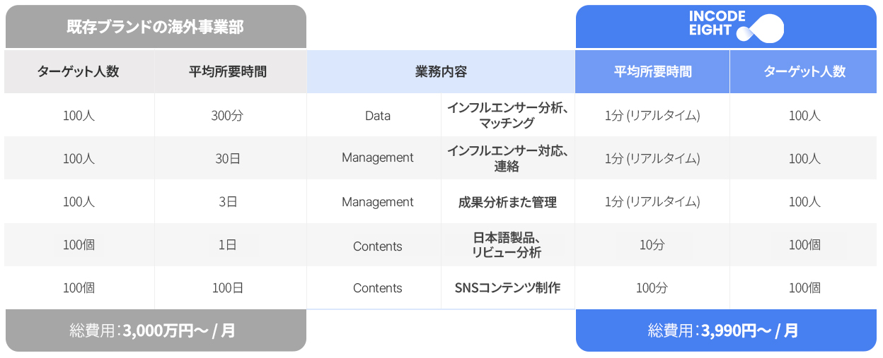Click the 総費用 3,990円〜/月 blue banner

coord(725,330)
